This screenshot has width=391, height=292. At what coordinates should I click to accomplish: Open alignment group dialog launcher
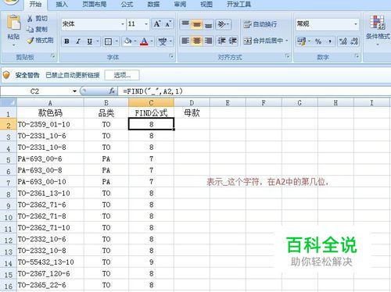pyautogui.click(x=287, y=56)
